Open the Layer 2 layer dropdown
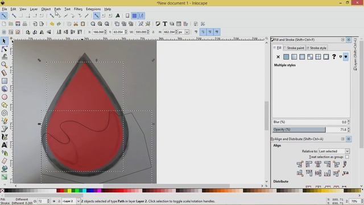 click(x=71, y=201)
